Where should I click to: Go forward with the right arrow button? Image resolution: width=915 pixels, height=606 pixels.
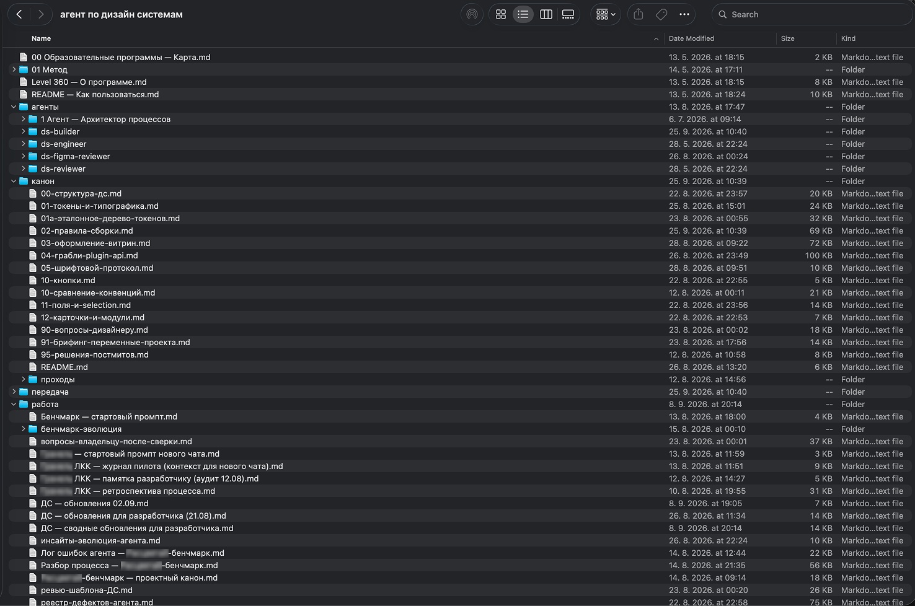point(40,14)
